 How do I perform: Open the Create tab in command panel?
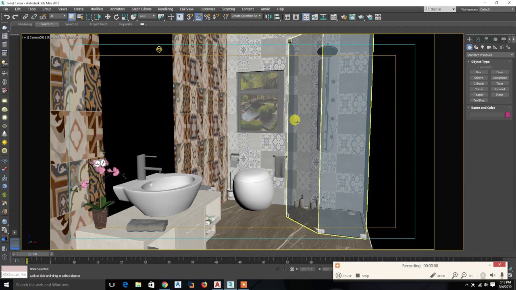coord(469,39)
